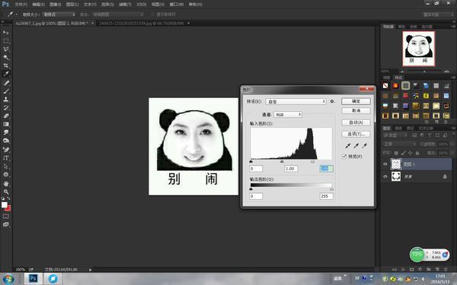Hide Layer 1 with its eye icon
The width and height of the screenshot is (457, 285).
tap(385, 164)
